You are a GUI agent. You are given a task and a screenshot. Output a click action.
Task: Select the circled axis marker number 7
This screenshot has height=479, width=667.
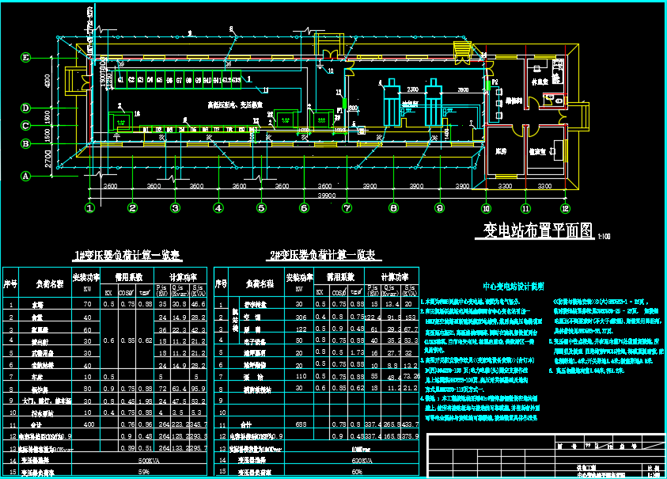point(347,208)
